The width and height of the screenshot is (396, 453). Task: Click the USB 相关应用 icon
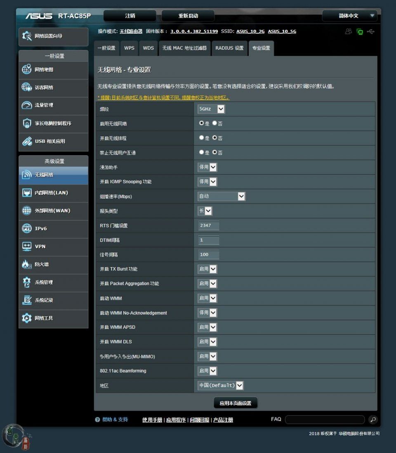pyautogui.click(x=27, y=141)
